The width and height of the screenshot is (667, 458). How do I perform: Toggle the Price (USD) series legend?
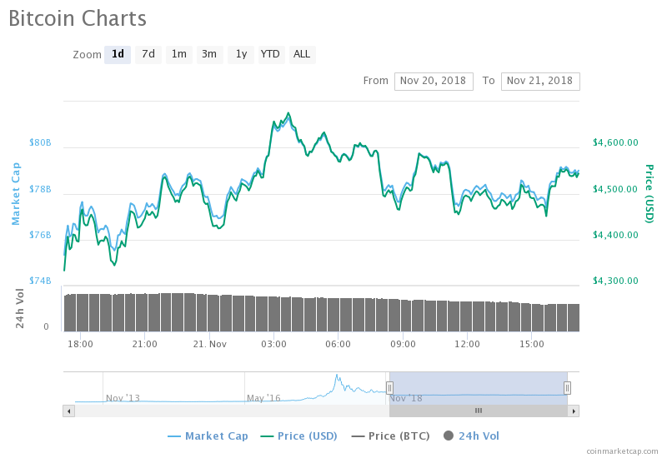click(298, 436)
